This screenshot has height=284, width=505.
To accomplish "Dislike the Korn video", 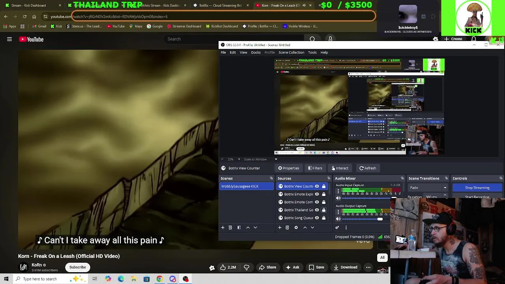I will pos(247,267).
